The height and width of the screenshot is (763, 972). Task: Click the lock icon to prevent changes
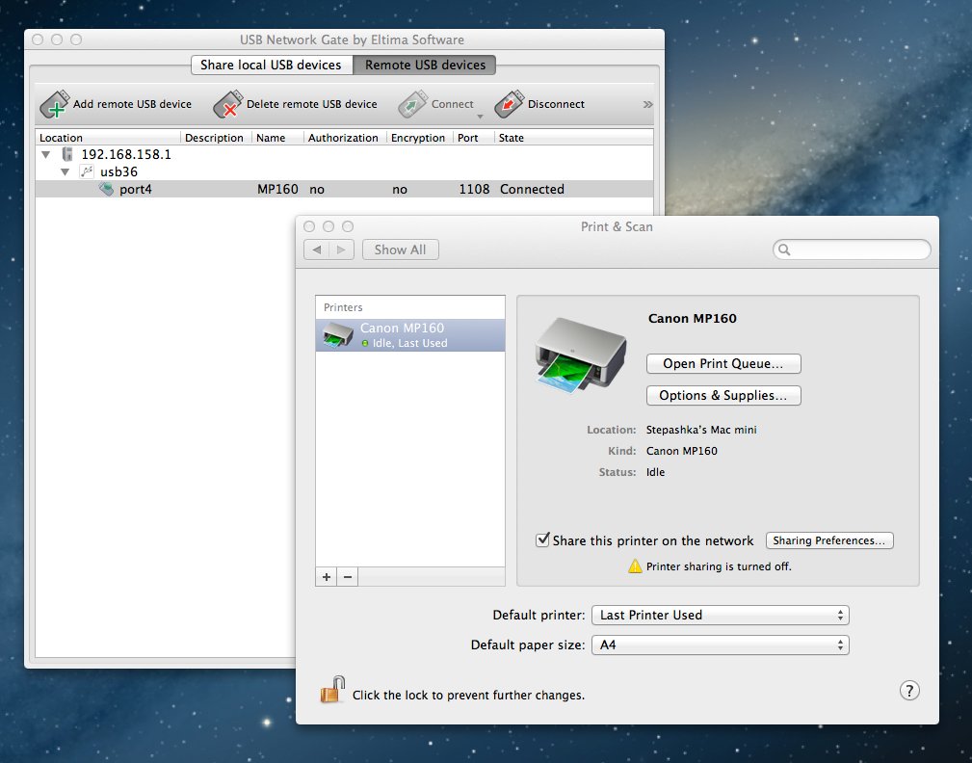pyautogui.click(x=332, y=689)
